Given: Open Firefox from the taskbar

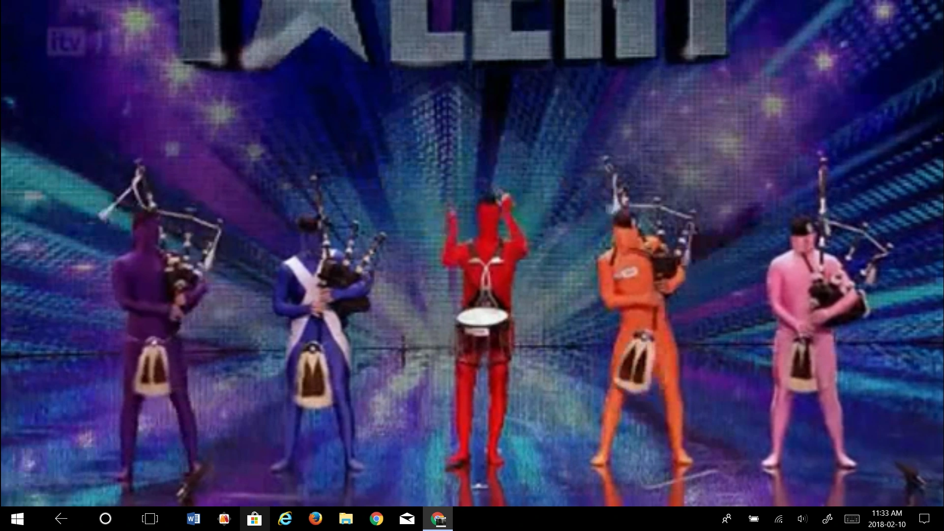Looking at the screenshot, I should tap(315, 519).
